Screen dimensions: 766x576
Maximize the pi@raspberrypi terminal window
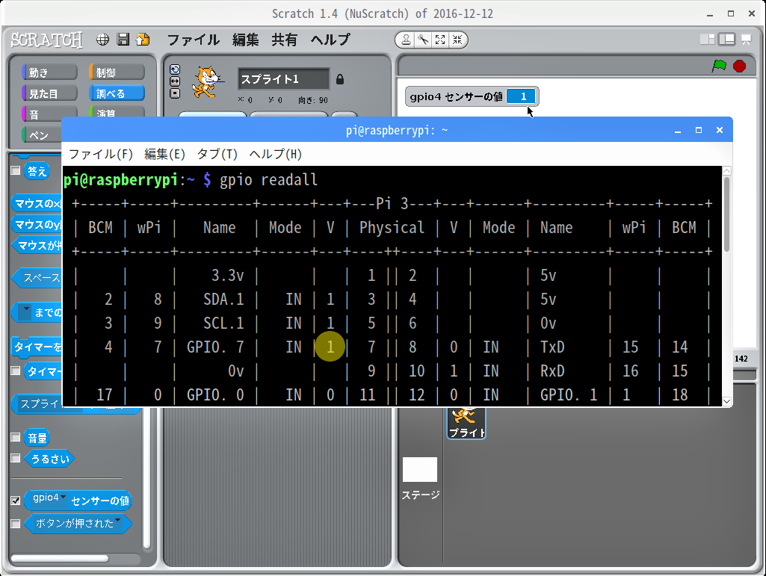[x=699, y=131]
